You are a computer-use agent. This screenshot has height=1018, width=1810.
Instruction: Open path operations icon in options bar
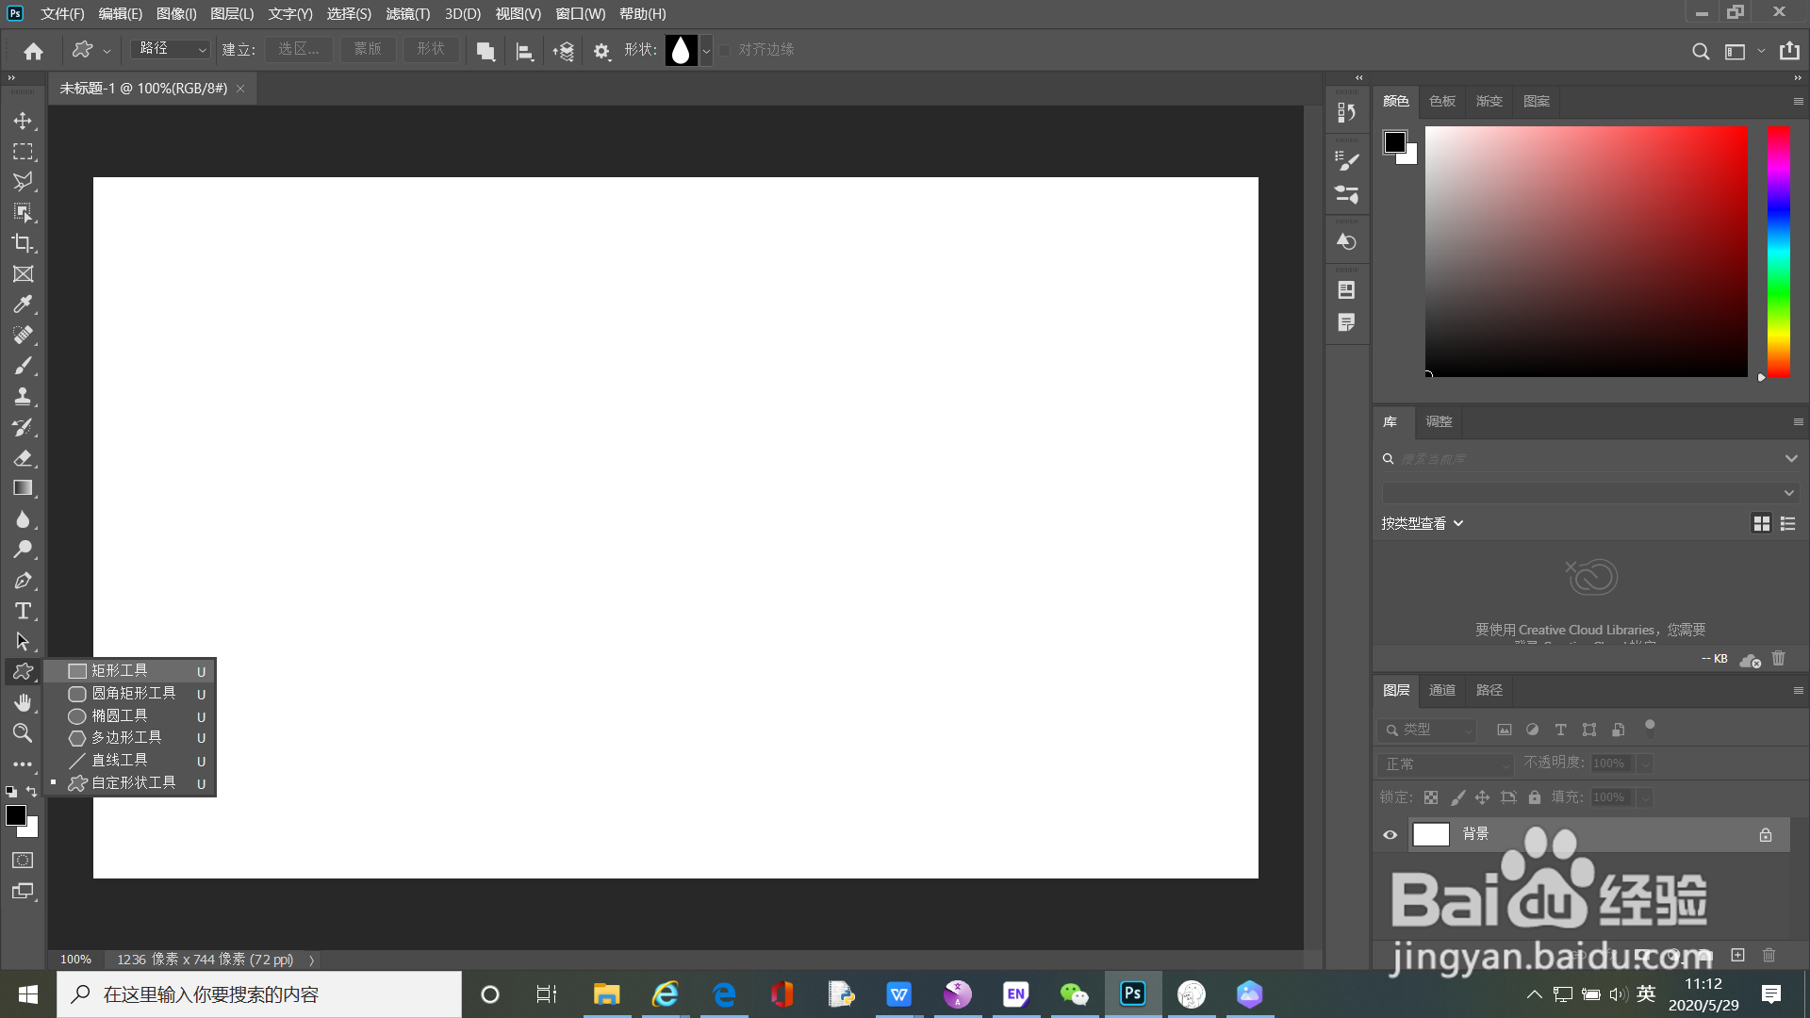pyautogui.click(x=485, y=51)
